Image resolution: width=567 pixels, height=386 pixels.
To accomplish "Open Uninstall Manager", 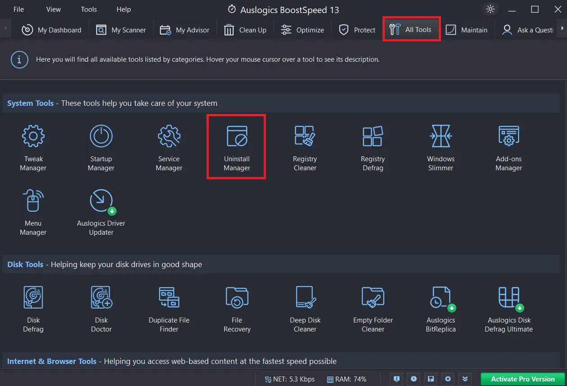I will pyautogui.click(x=237, y=149).
